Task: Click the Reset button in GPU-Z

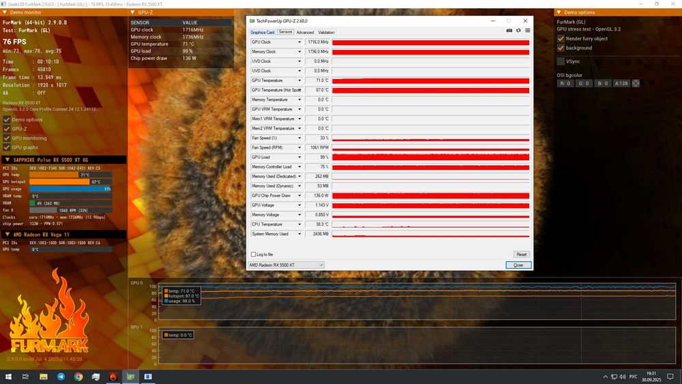Action: tap(522, 254)
